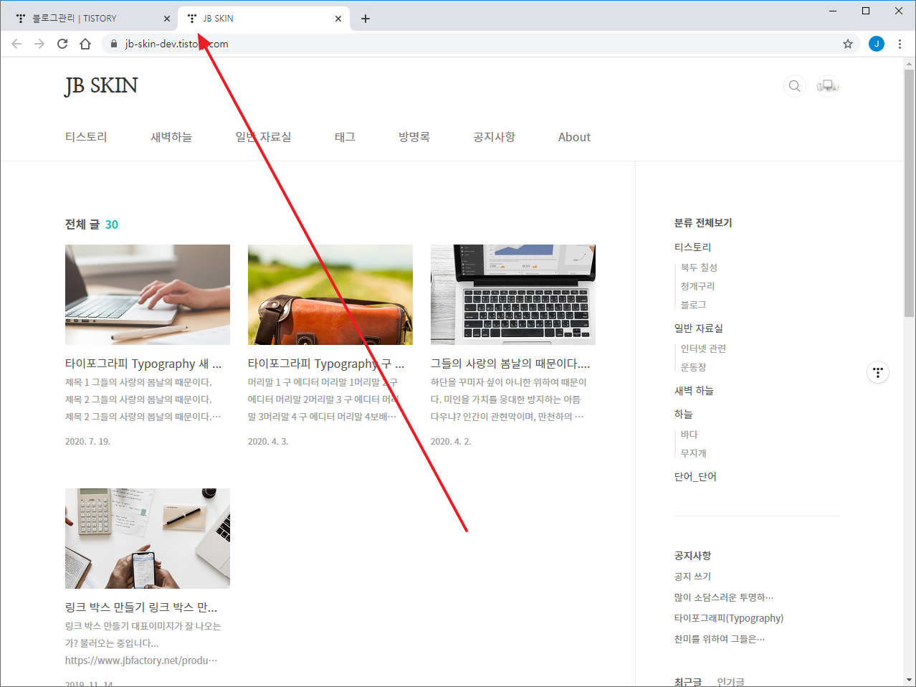Viewport: 916px width, 687px height.
Task: Click the vertical scrollbar thumb
Action: 910,193
